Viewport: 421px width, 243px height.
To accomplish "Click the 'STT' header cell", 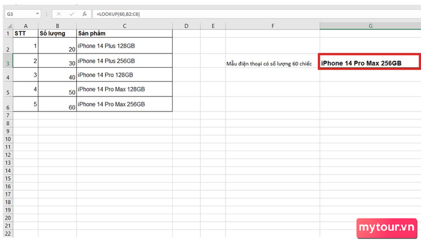I will coord(25,34).
